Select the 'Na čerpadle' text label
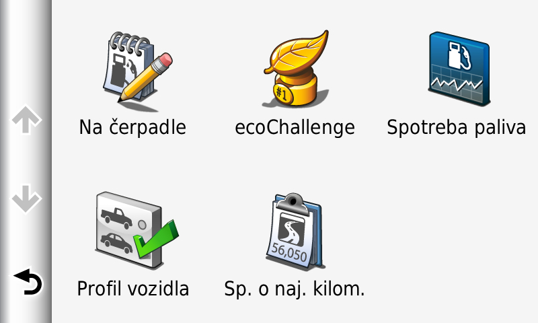Image resolution: width=538 pixels, height=323 pixels. (x=132, y=127)
